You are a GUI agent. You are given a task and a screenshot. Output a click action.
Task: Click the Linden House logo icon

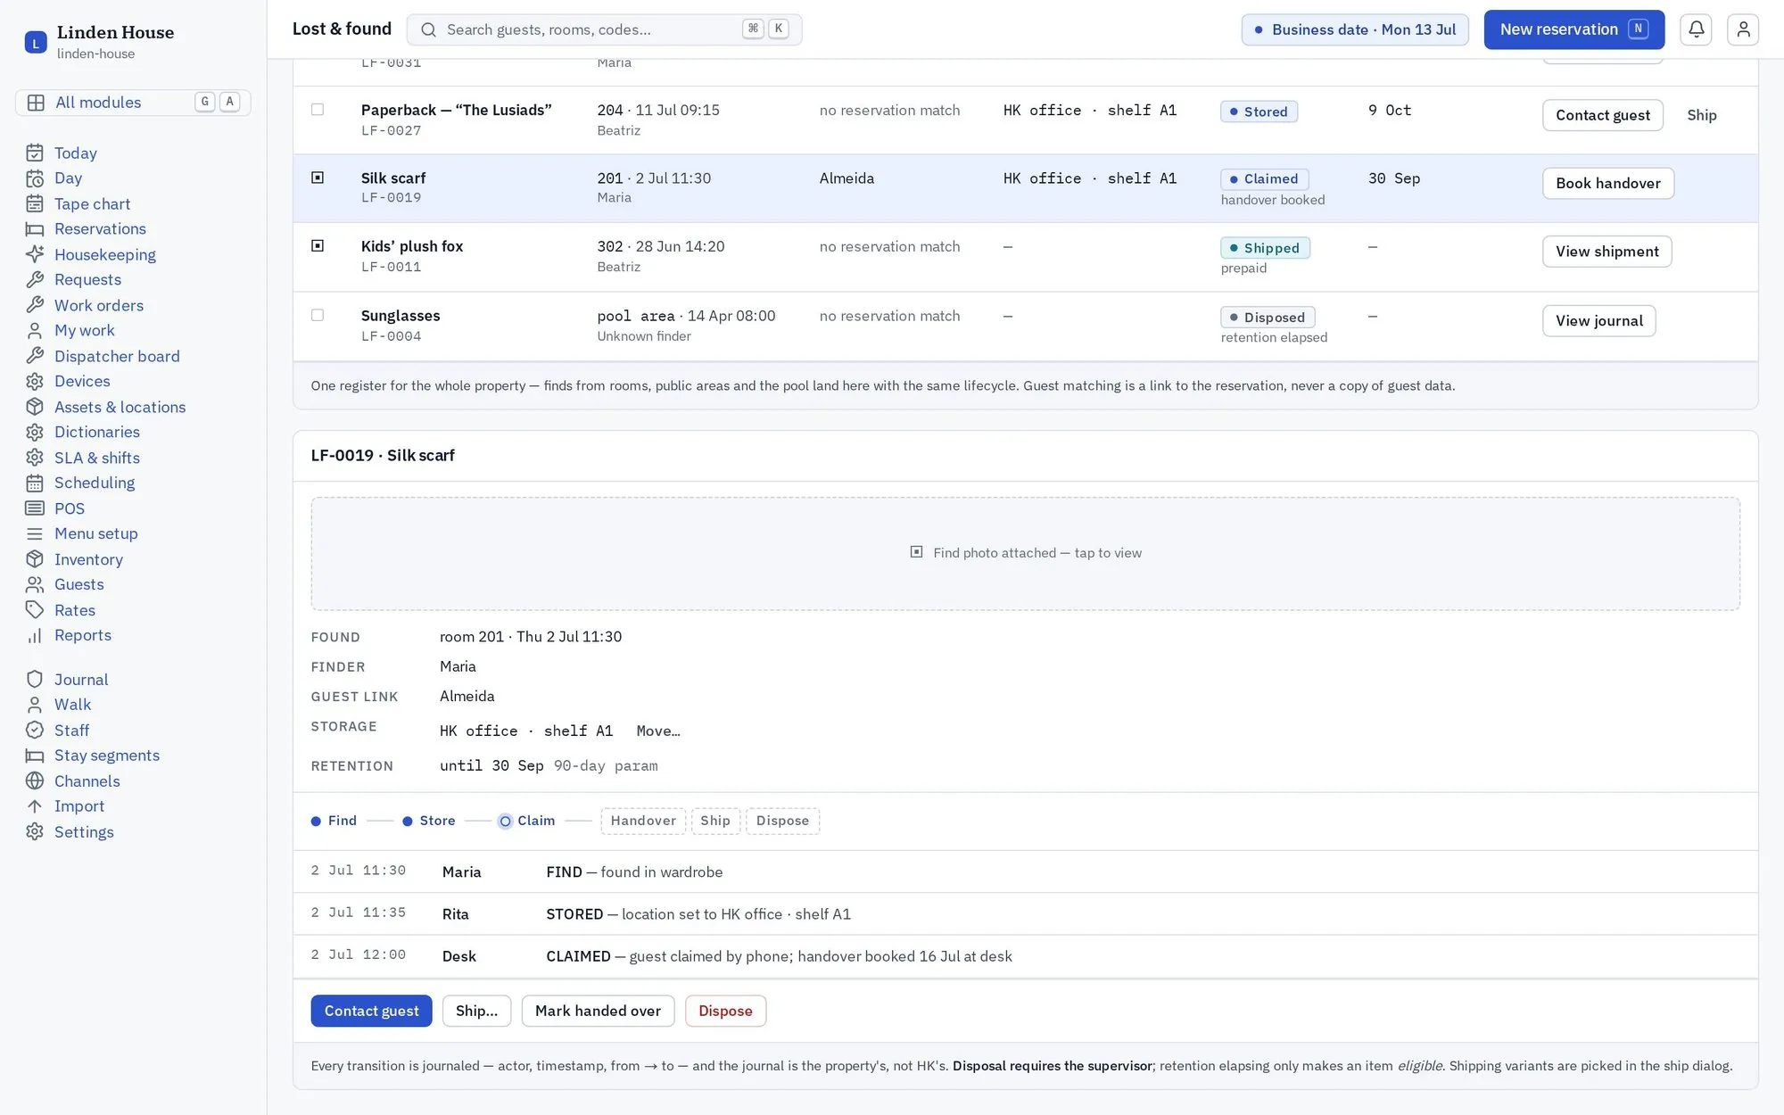[36, 42]
